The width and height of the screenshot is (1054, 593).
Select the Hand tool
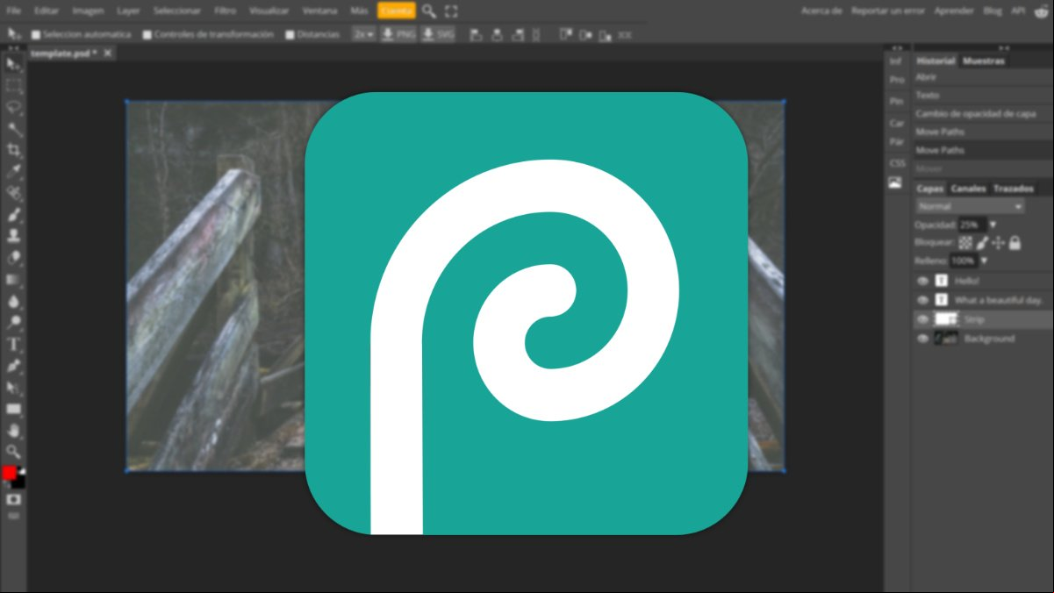coord(14,430)
